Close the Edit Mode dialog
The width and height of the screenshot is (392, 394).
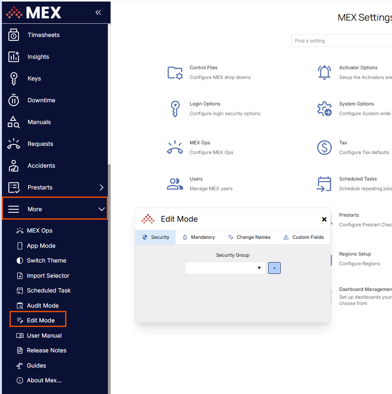pyautogui.click(x=324, y=219)
